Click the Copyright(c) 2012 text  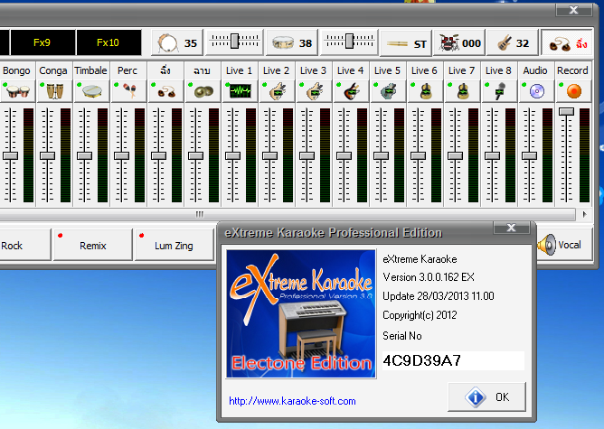point(420,315)
